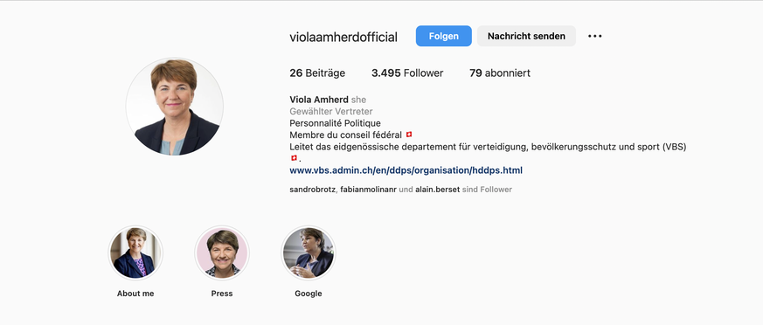This screenshot has height=325, width=763.
Task: Open the three-dot options menu
Action: click(594, 36)
